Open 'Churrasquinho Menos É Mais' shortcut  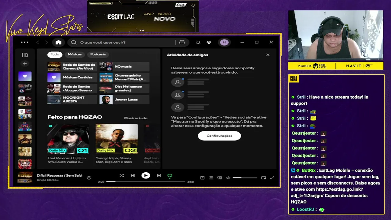click(x=124, y=78)
